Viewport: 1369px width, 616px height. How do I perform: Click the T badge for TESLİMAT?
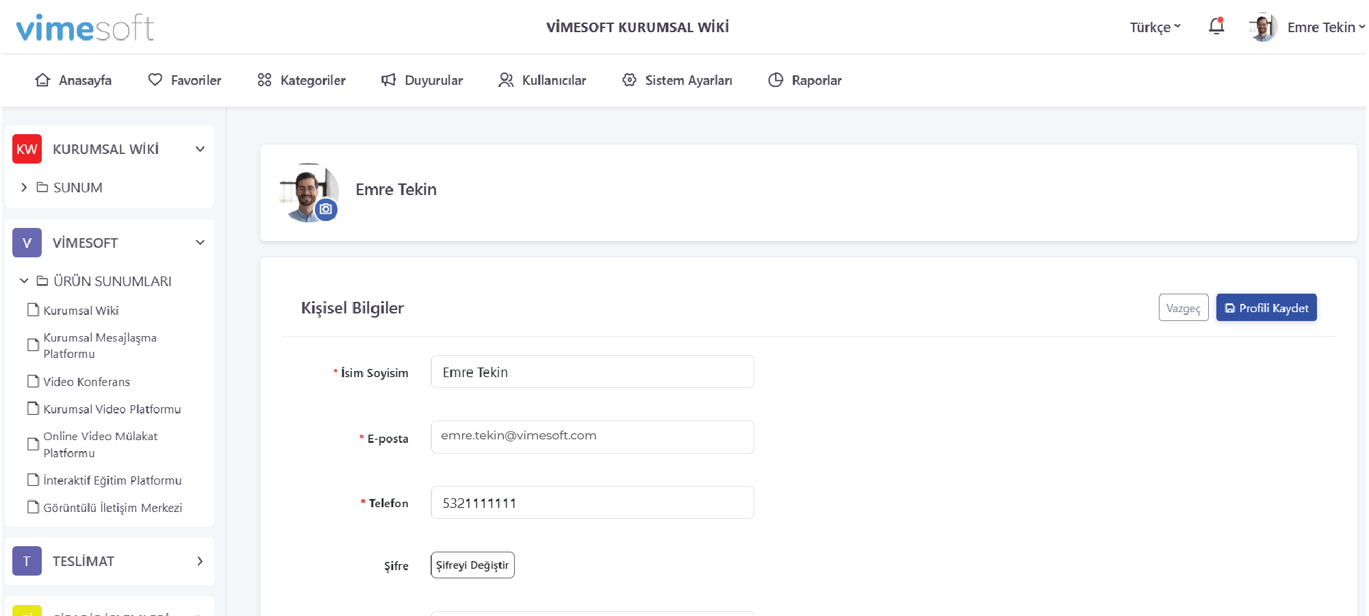[x=27, y=561]
